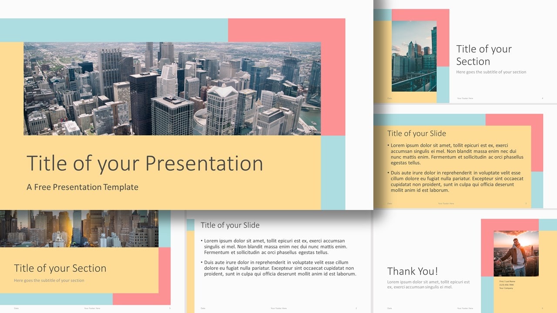Select the man at sunset portrait photo

pyautogui.click(x=516, y=253)
